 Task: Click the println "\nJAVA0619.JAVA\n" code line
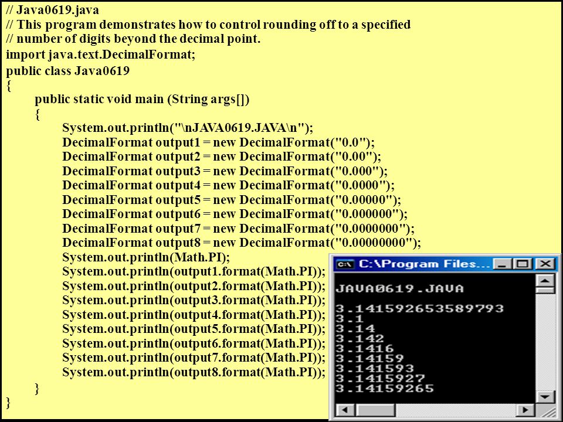coord(188,128)
